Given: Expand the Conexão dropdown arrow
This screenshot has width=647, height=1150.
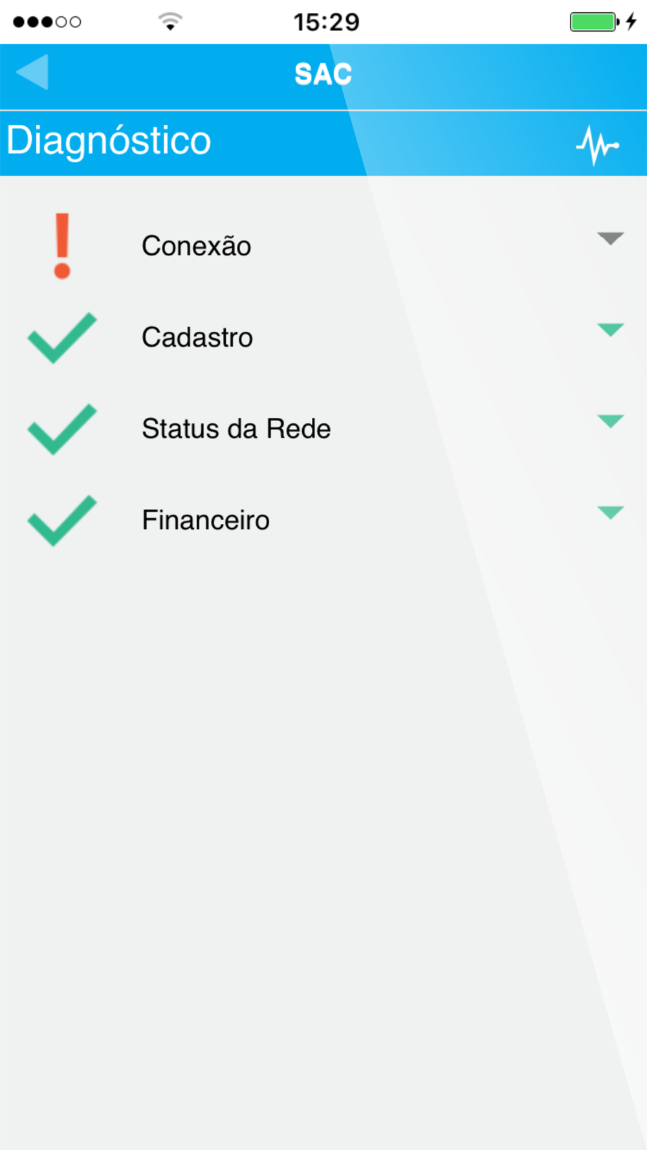Looking at the screenshot, I should 610,238.
